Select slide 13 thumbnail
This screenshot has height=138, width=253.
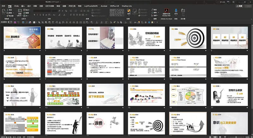pos(64,95)
